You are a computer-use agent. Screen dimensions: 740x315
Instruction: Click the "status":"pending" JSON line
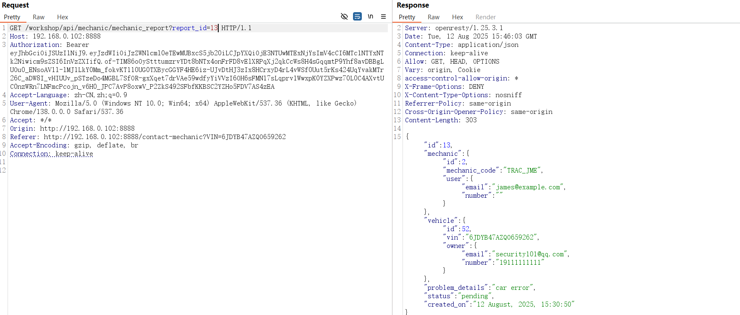458,296
